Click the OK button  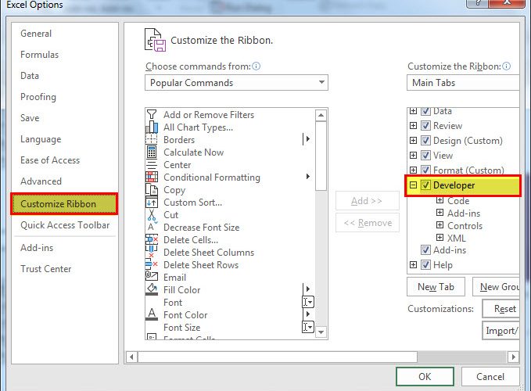pyautogui.click(x=425, y=377)
